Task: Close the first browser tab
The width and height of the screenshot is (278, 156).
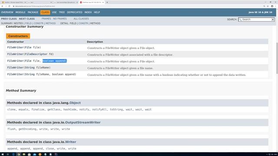Action: coord(25,2)
